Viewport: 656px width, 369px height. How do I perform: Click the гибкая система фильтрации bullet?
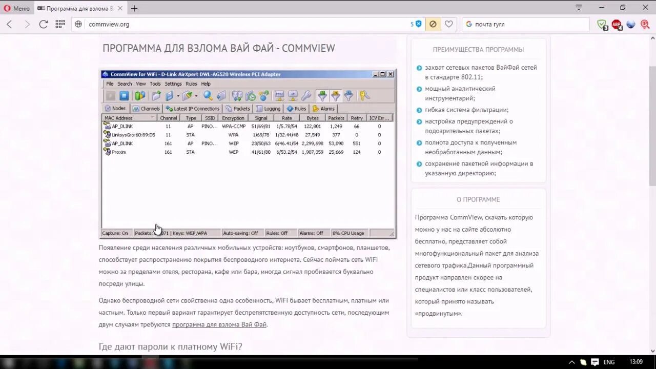coord(466,110)
